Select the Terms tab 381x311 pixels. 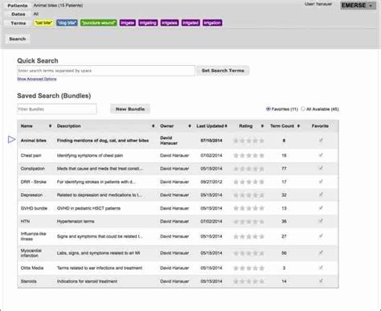tap(18, 23)
